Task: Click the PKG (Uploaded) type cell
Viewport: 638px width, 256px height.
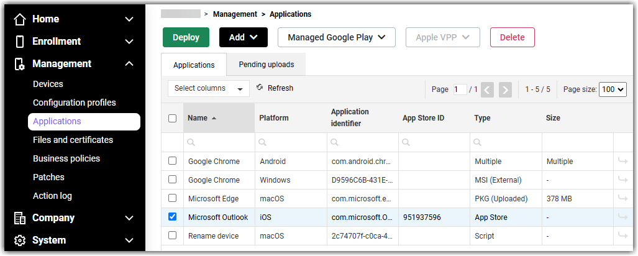Action: click(x=506, y=199)
